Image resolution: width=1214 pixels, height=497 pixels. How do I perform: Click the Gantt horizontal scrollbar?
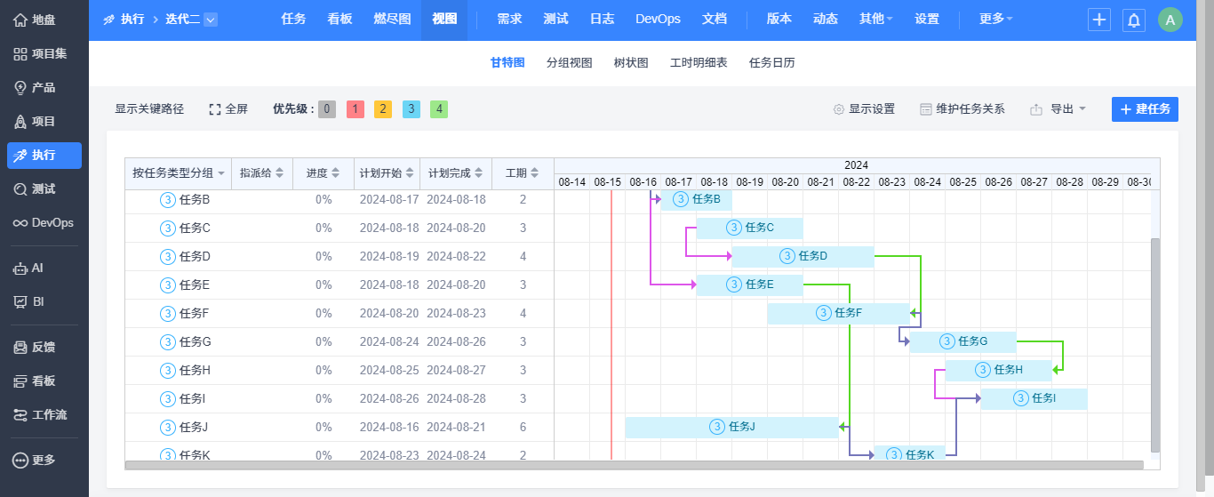pos(635,464)
